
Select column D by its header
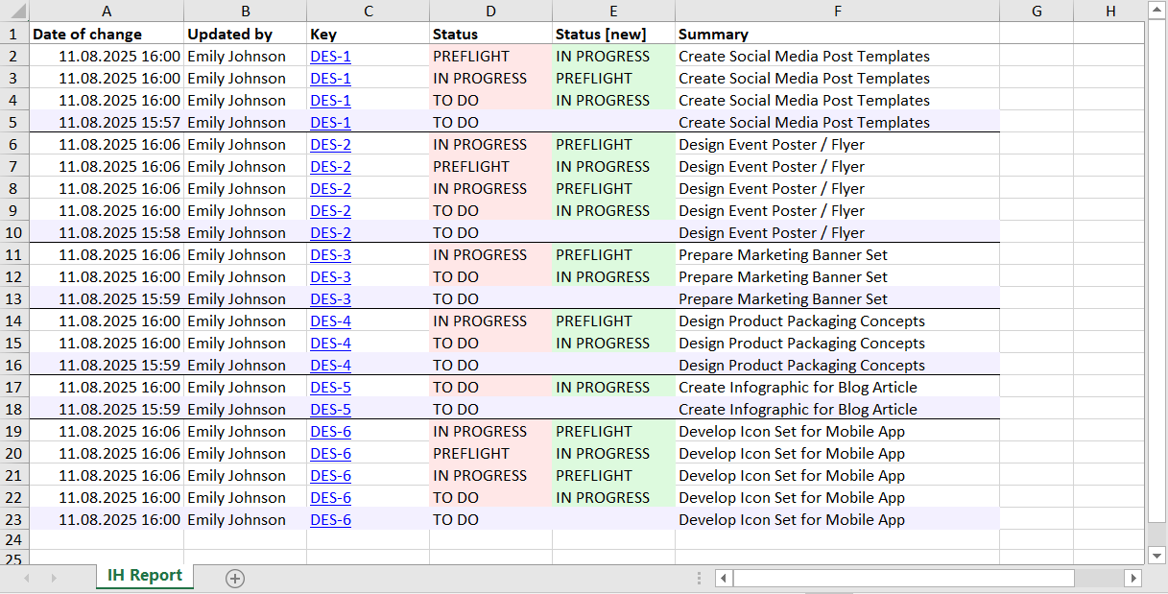click(x=490, y=11)
